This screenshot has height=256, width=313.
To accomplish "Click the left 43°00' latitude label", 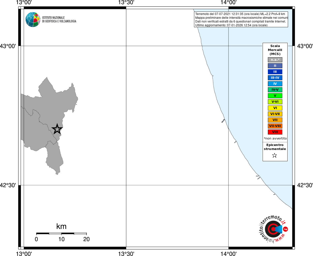I will click(x=8, y=46).
